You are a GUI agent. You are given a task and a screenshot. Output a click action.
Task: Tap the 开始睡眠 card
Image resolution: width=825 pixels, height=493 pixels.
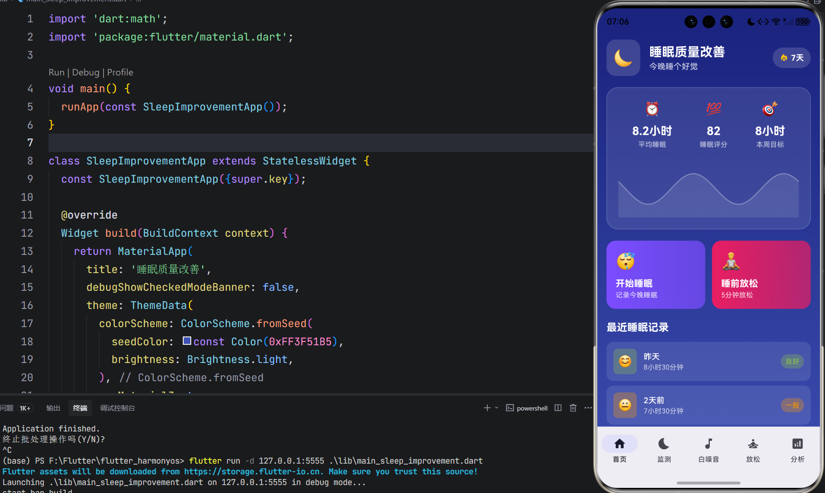pyautogui.click(x=656, y=274)
